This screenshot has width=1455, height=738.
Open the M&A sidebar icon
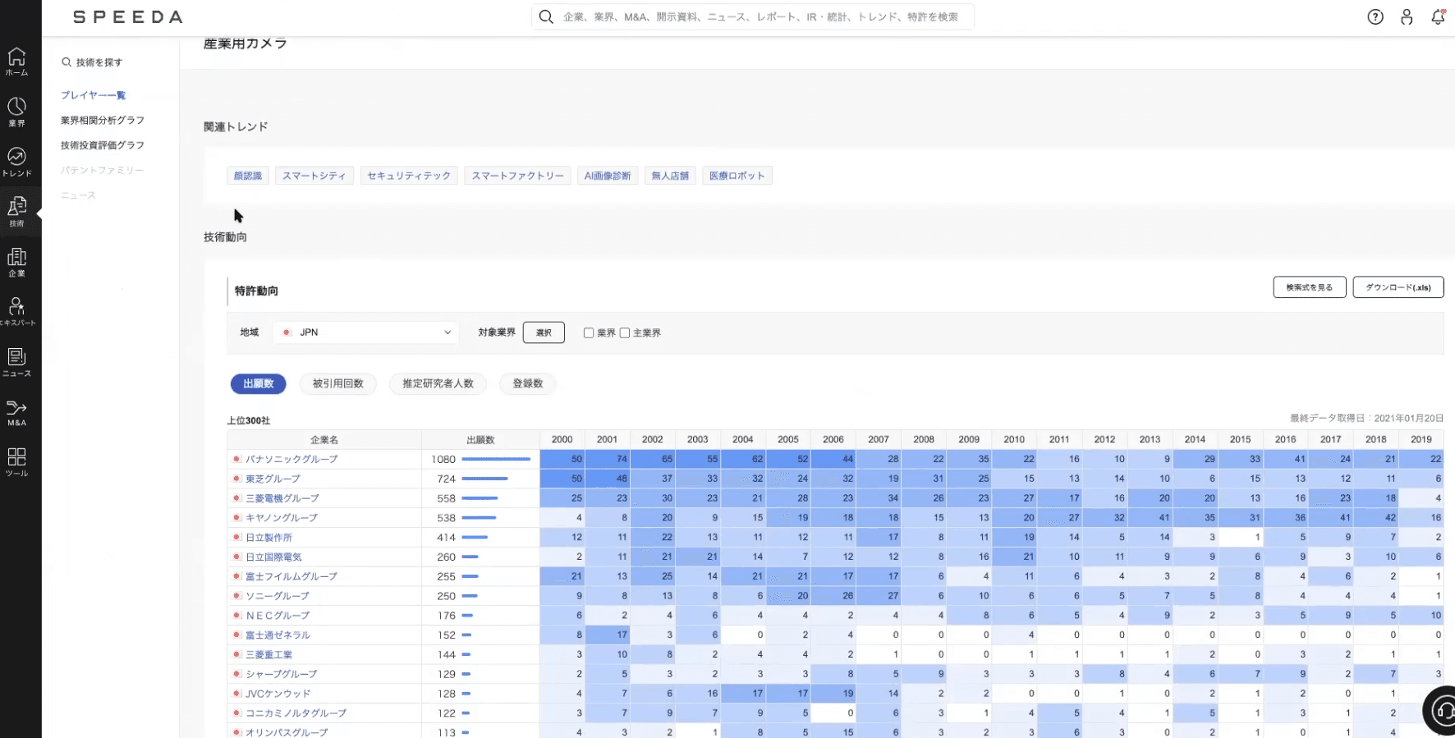(16, 412)
